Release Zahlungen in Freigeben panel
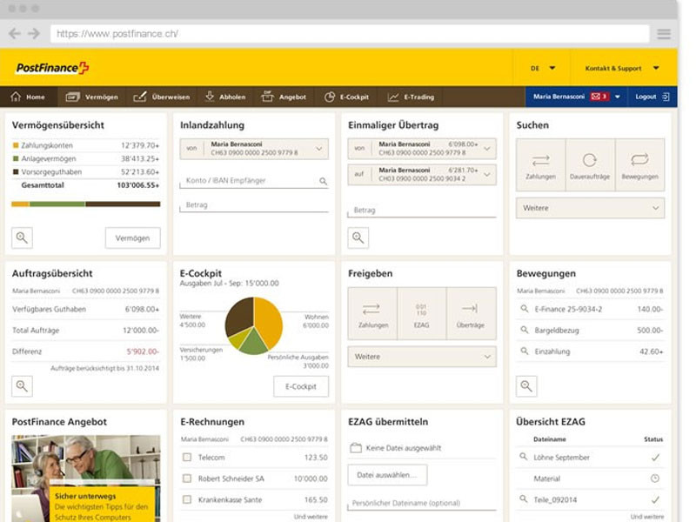Screen dimensions: 696x522 (x=373, y=314)
